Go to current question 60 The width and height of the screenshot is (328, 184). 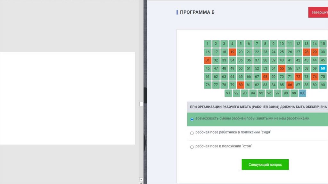pyautogui.click(x=323, y=68)
